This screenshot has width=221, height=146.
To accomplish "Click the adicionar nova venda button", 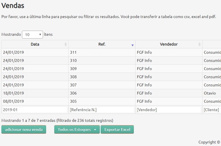I will [24, 130].
